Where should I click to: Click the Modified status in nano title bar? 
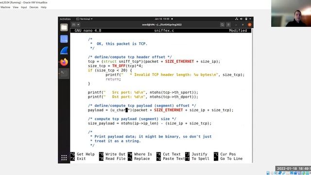[x=238, y=31]
